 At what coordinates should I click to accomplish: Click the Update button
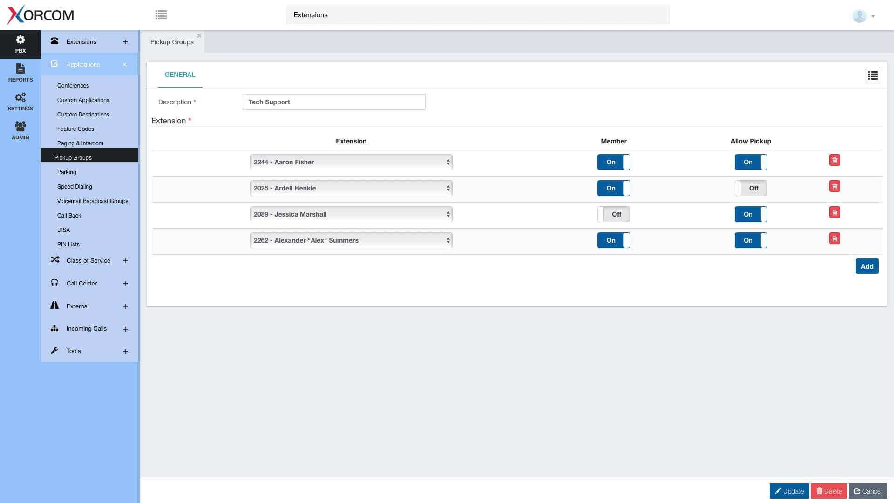tap(789, 491)
